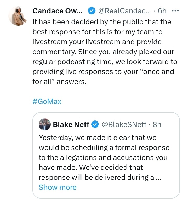Open the @BlakeSNeff handle
This screenshot has width=188, height=203.
pos(124,124)
